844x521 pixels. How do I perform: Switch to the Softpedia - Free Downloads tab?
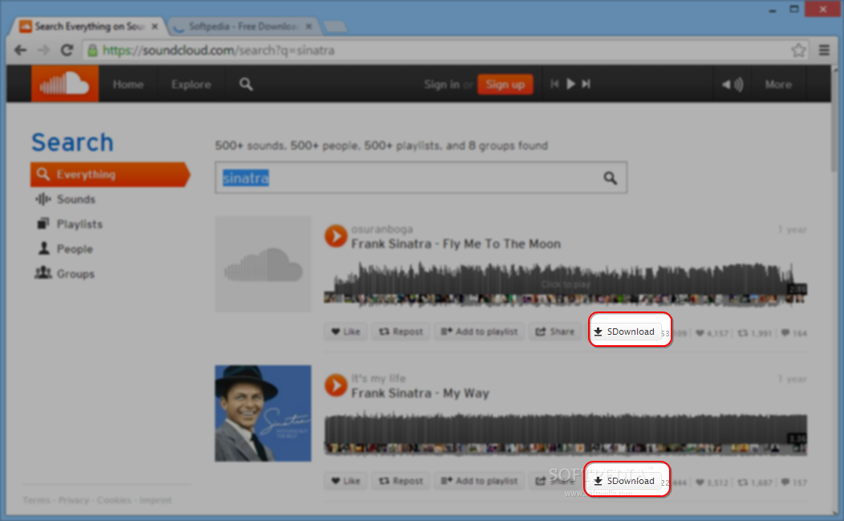click(x=243, y=26)
